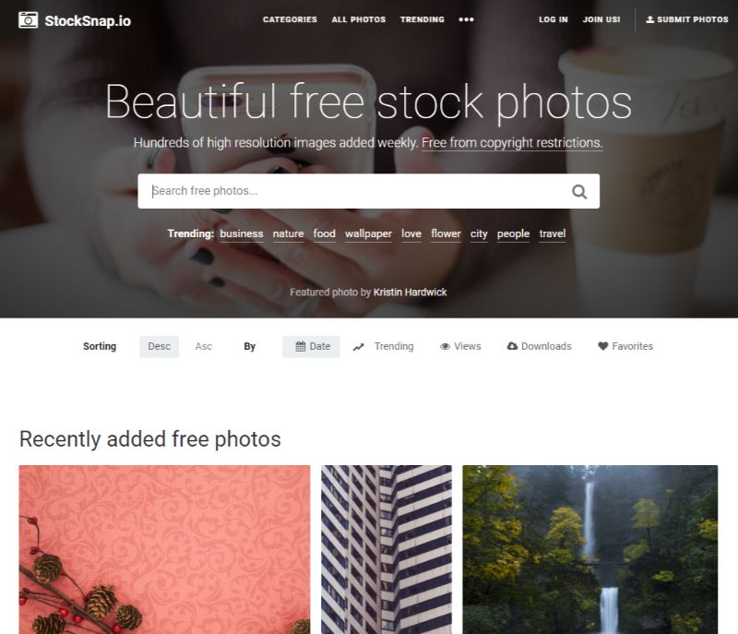Click the Log In link

(x=553, y=19)
